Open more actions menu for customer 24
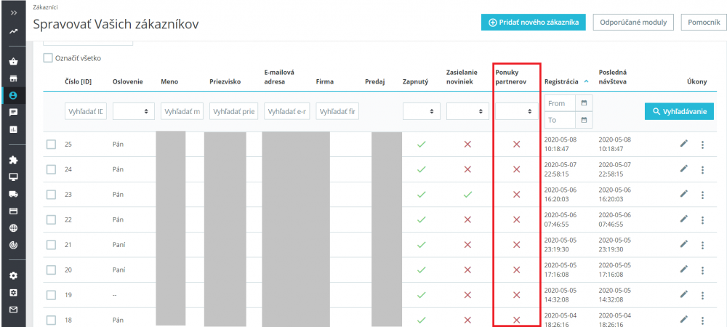727x327 pixels. (x=702, y=170)
